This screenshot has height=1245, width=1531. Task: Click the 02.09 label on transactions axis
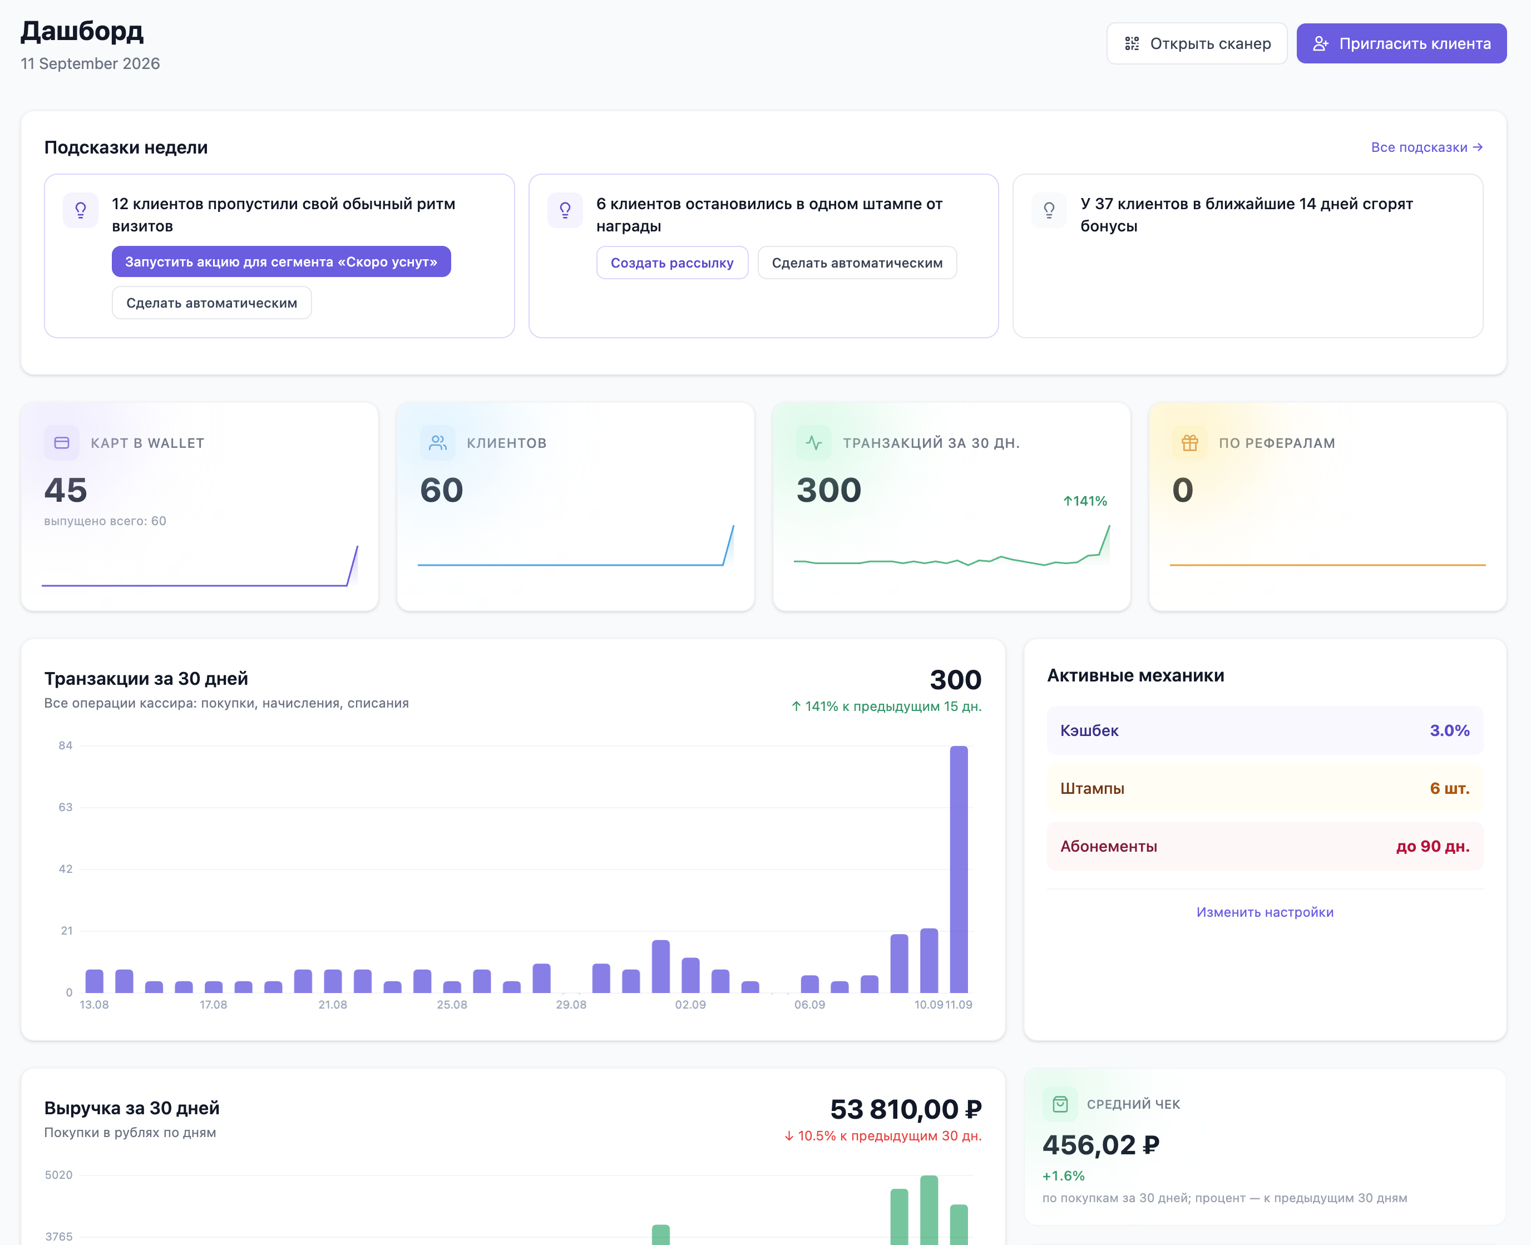point(690,1005)
